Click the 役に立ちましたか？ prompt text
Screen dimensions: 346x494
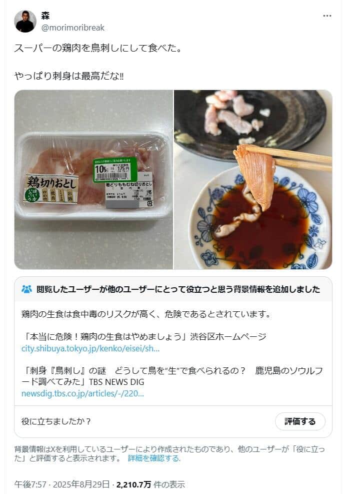(56, 421)
